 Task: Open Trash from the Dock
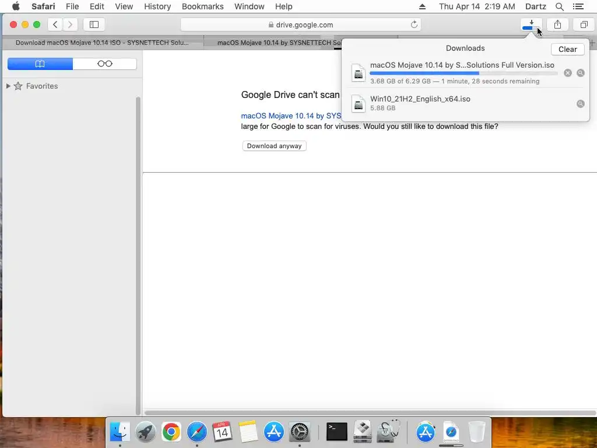pyautogui.click(x=477, y=432)
